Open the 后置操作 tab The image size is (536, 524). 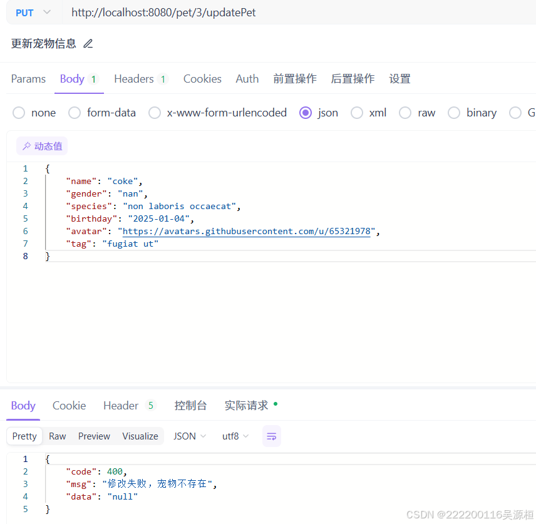[353, 79]
